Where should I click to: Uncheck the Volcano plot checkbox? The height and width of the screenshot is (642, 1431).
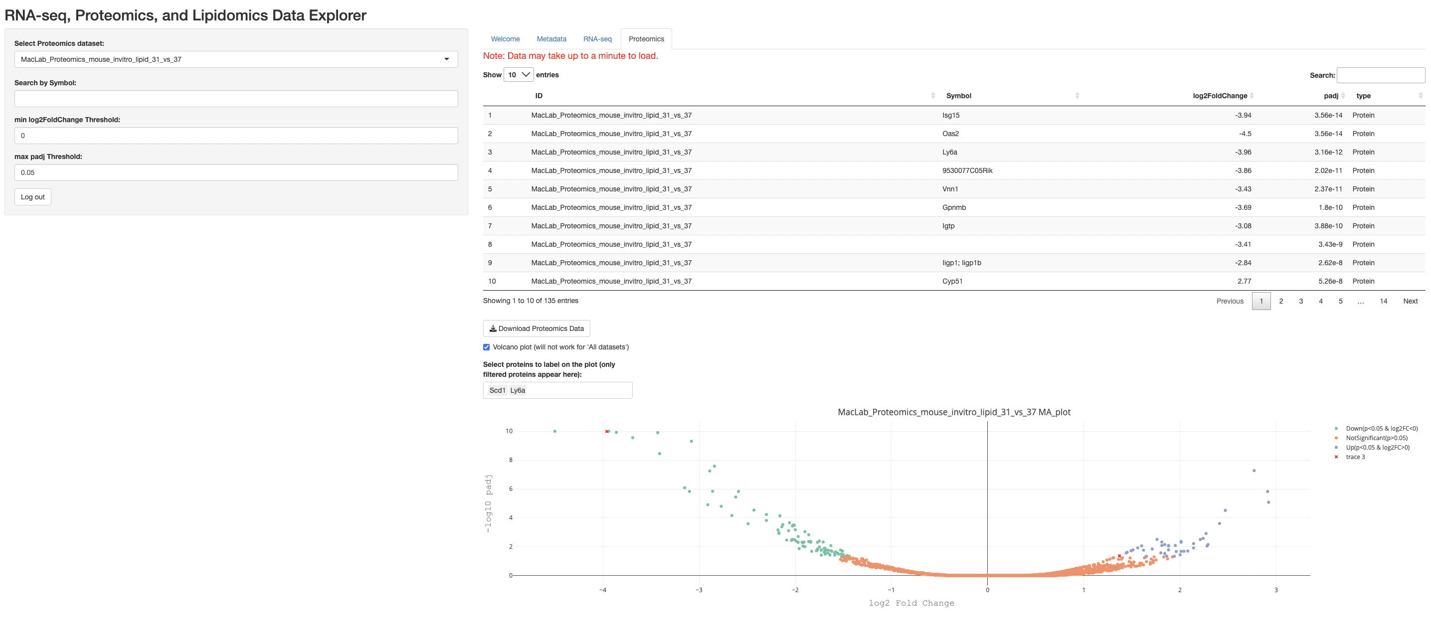click(x=487, y=346)
